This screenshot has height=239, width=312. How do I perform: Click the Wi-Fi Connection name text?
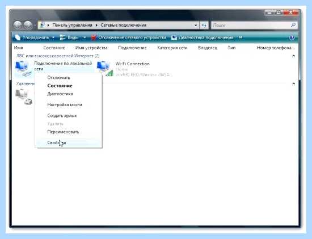pyautogui.click(x=132, y=64)
